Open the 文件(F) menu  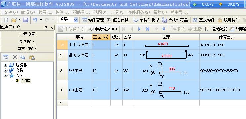(x=11, y=12)
